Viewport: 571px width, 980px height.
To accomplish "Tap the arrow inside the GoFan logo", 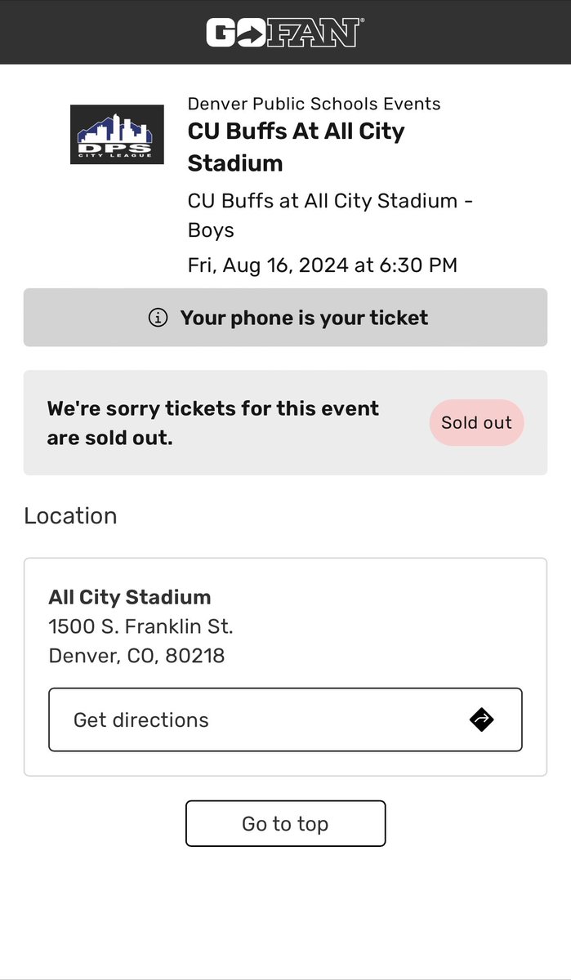I will point(254,33).
